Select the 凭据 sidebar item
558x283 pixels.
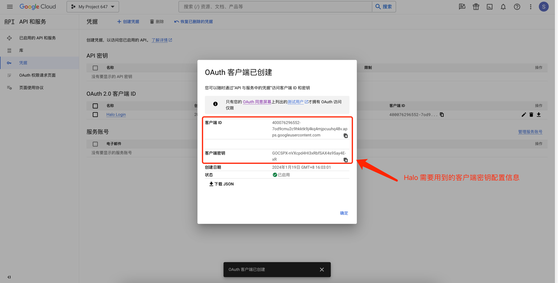click(39, 63)
